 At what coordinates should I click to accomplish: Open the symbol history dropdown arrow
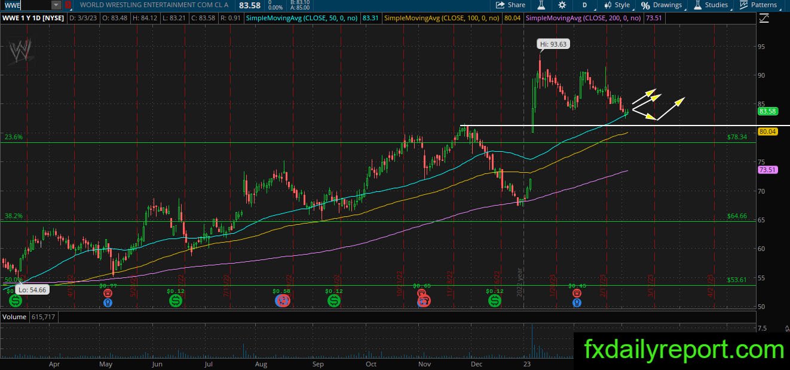click(x=56, y=5)
